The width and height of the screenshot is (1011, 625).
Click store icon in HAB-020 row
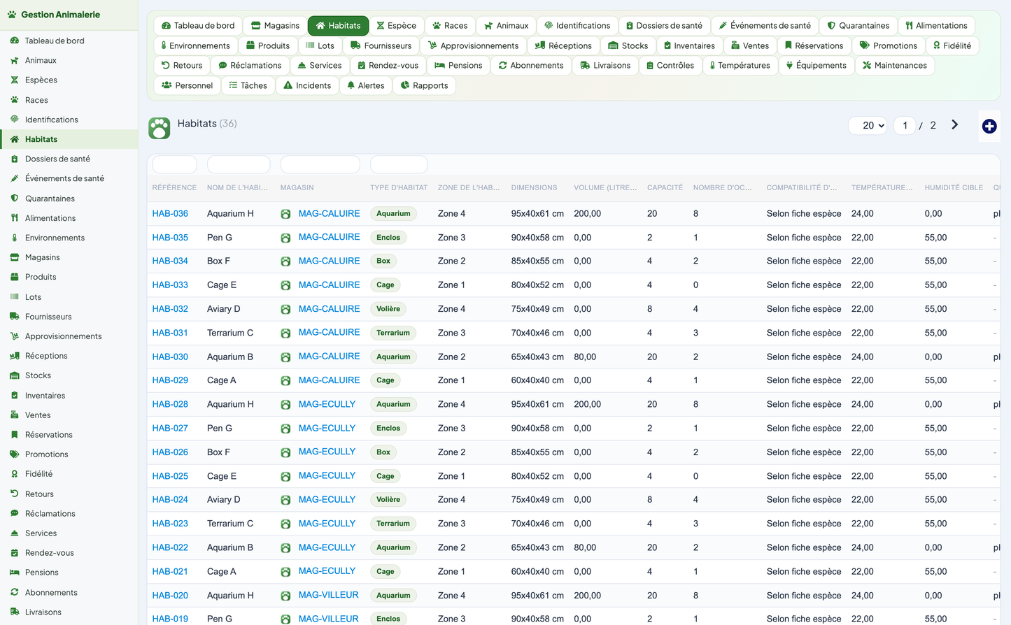coord(285,596)
